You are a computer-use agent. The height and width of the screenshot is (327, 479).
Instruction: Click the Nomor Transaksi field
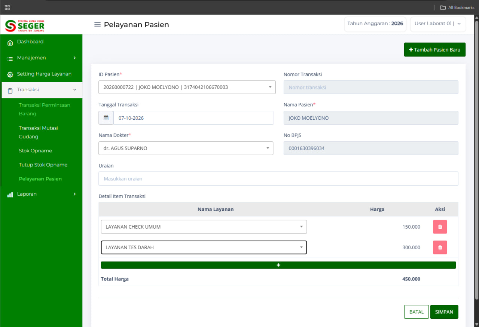pyautogui.click(x=371, y=87)
